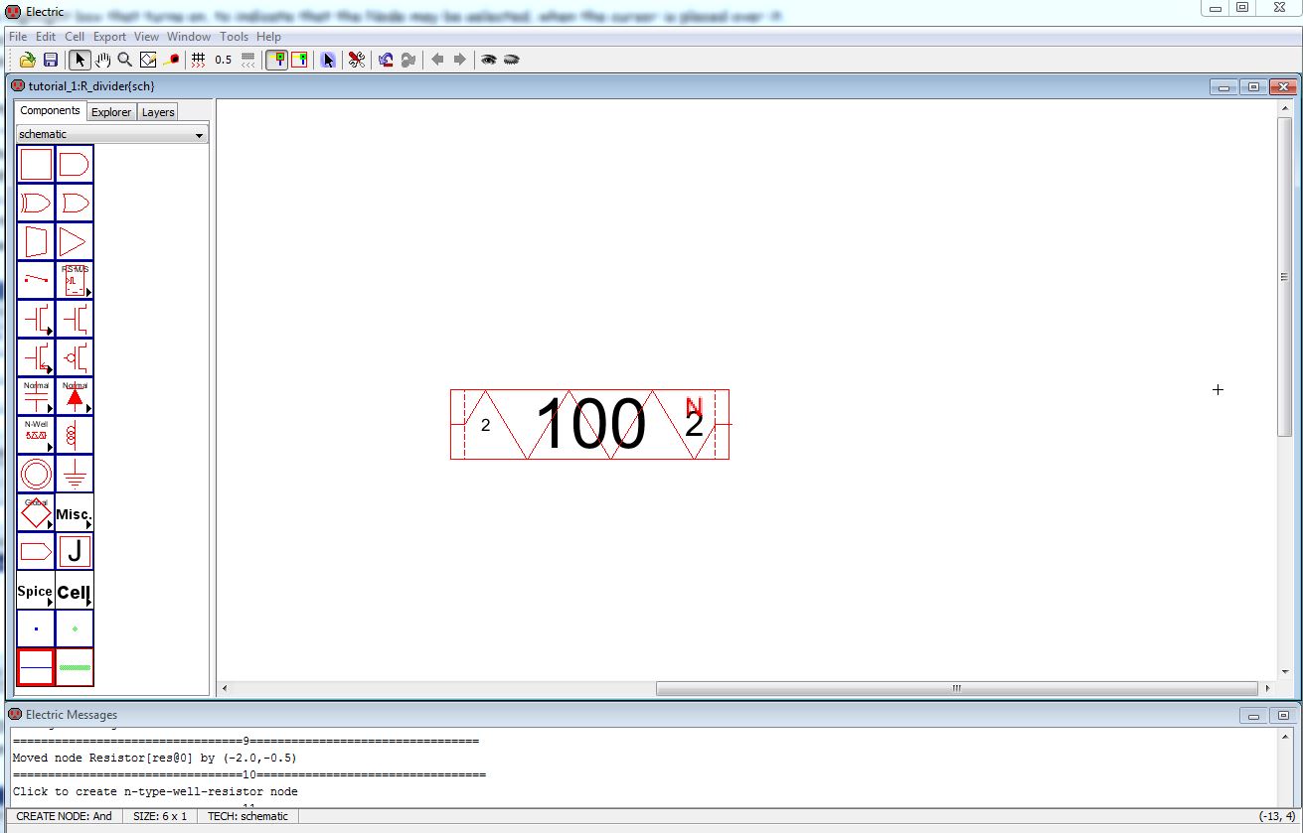Image resolution: width=1303 pixels, height=833 pixels.
Task: Click the closed eye icon
Action: click(x=512, y=60)
